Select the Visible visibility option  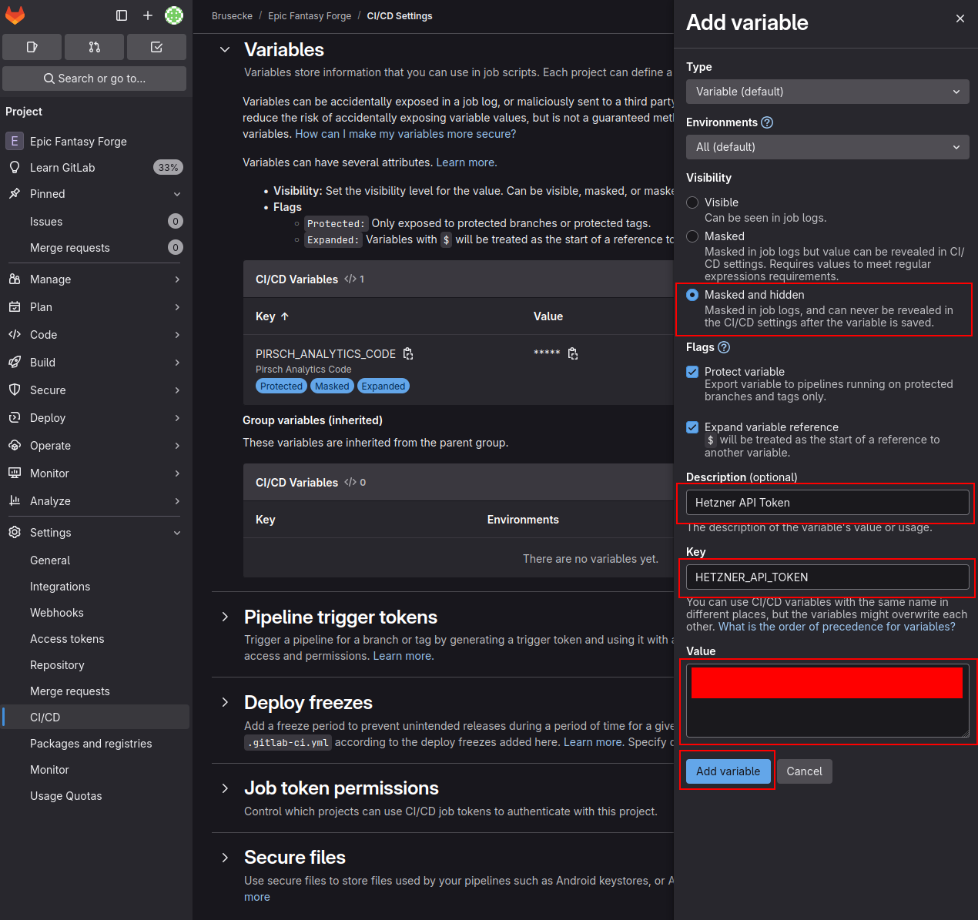click(692, 202)
